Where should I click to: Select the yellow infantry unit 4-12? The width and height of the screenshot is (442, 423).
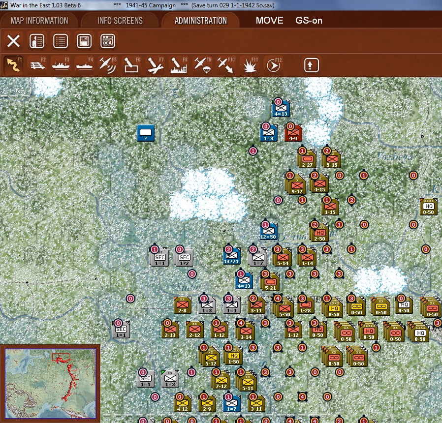click(183, 403)
